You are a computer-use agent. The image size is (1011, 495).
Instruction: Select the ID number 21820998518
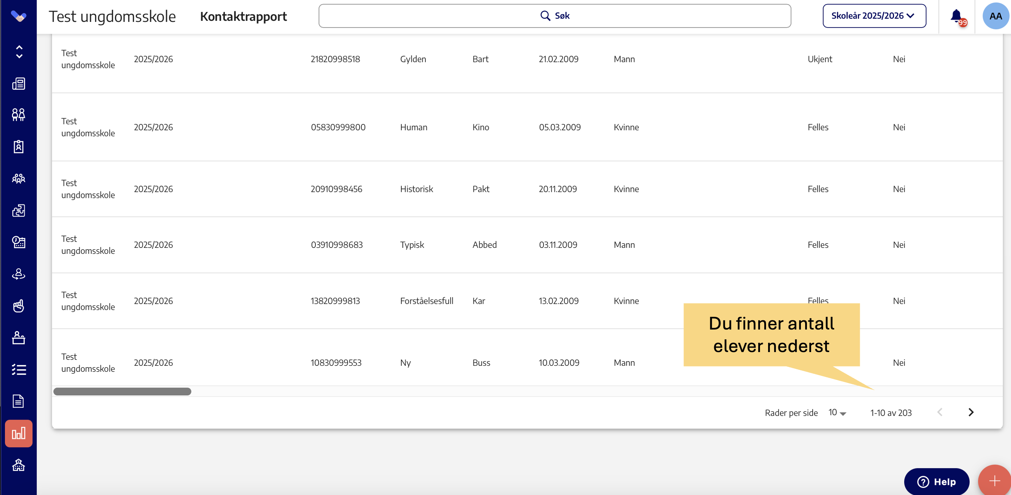335,59
